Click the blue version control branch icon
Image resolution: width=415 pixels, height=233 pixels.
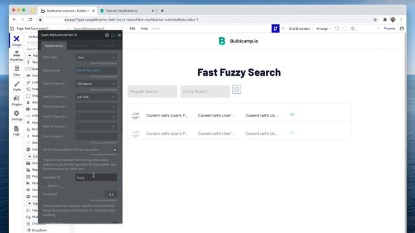pos(275,28)
